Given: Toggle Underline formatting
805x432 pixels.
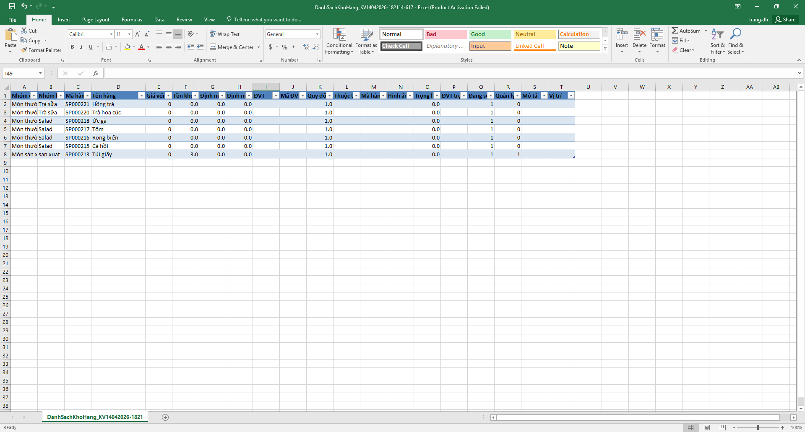Looking at the screenshot, I should (x=91, y=47).
